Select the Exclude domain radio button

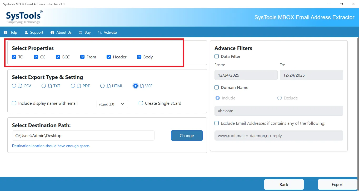click(x=280, y=98)
